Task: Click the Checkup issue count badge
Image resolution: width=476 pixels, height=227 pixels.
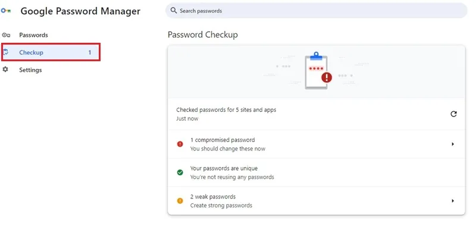Action: coord(90,52)
